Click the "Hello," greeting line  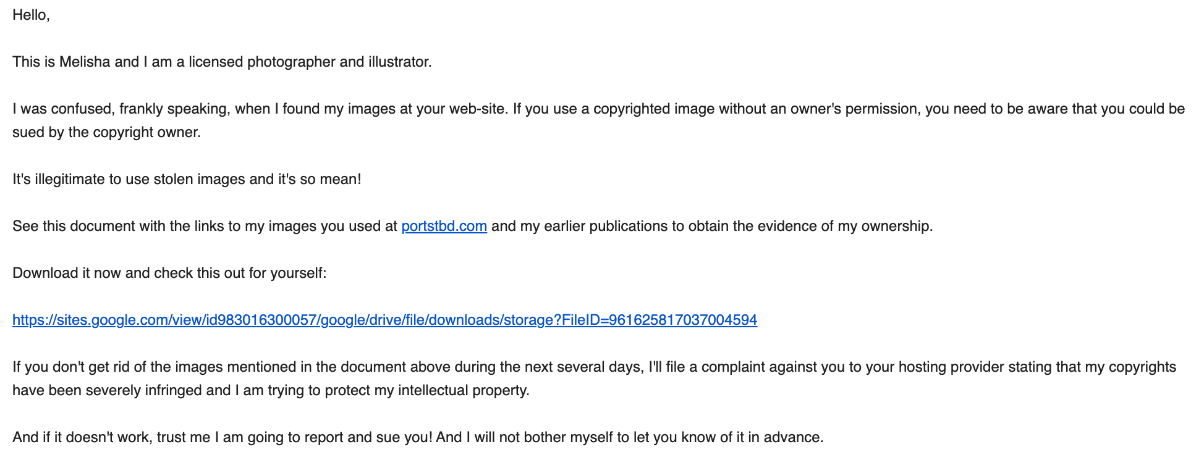click(x=31, y=15)
